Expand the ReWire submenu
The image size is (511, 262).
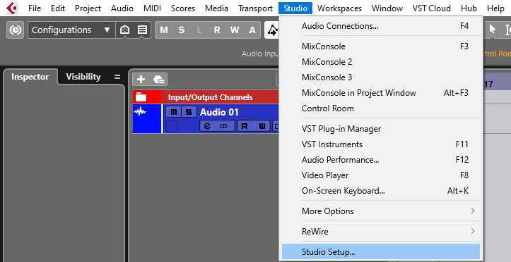pos(381,232)
